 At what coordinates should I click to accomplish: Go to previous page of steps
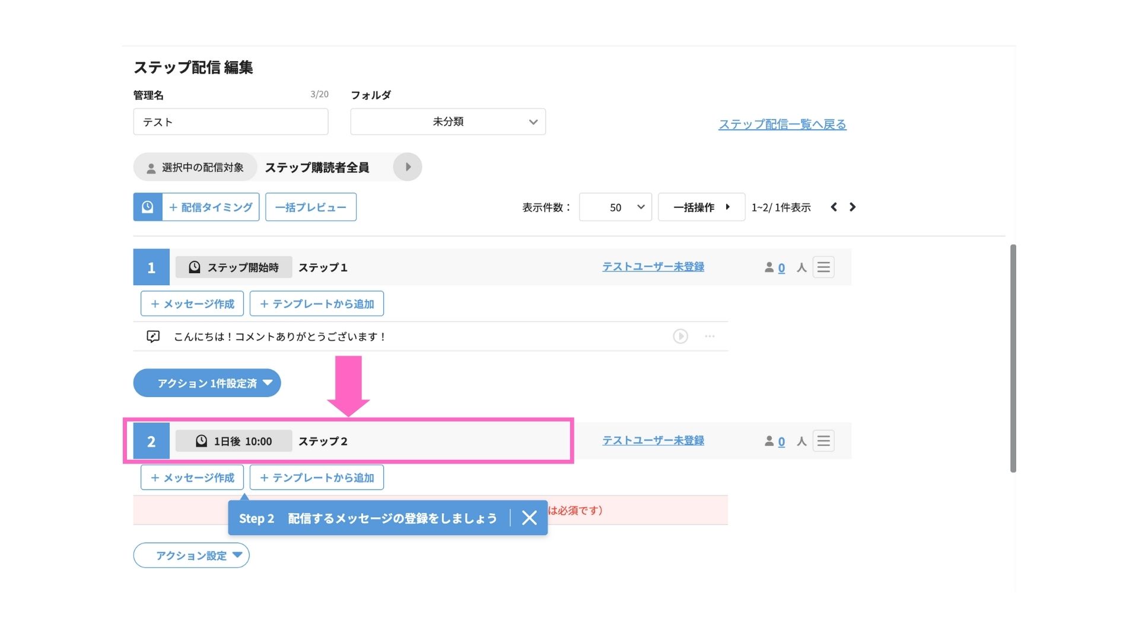833,207
